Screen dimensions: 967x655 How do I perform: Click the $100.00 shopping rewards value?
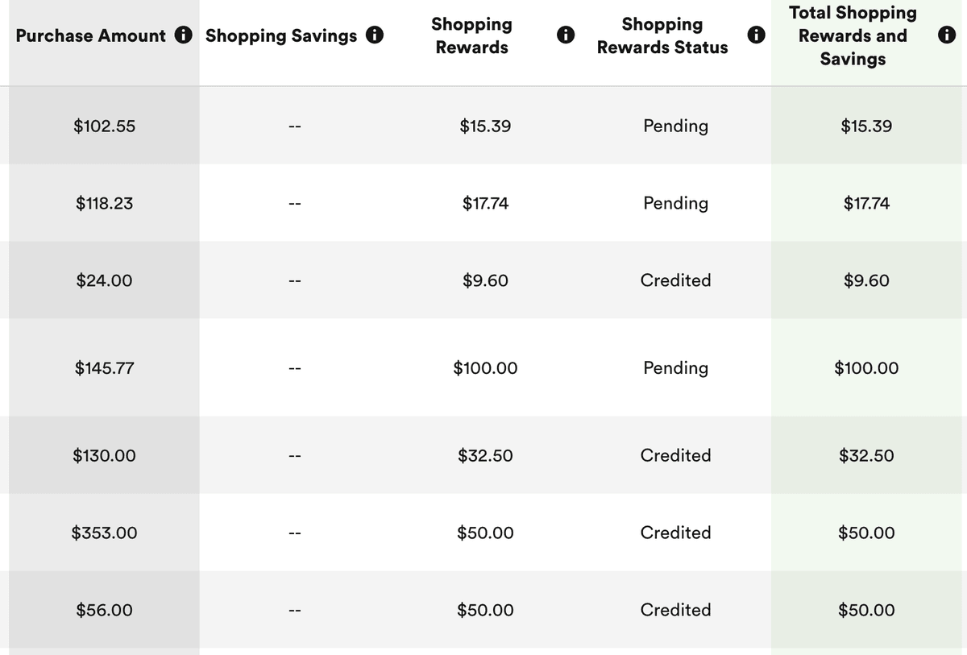pos(485,368)
